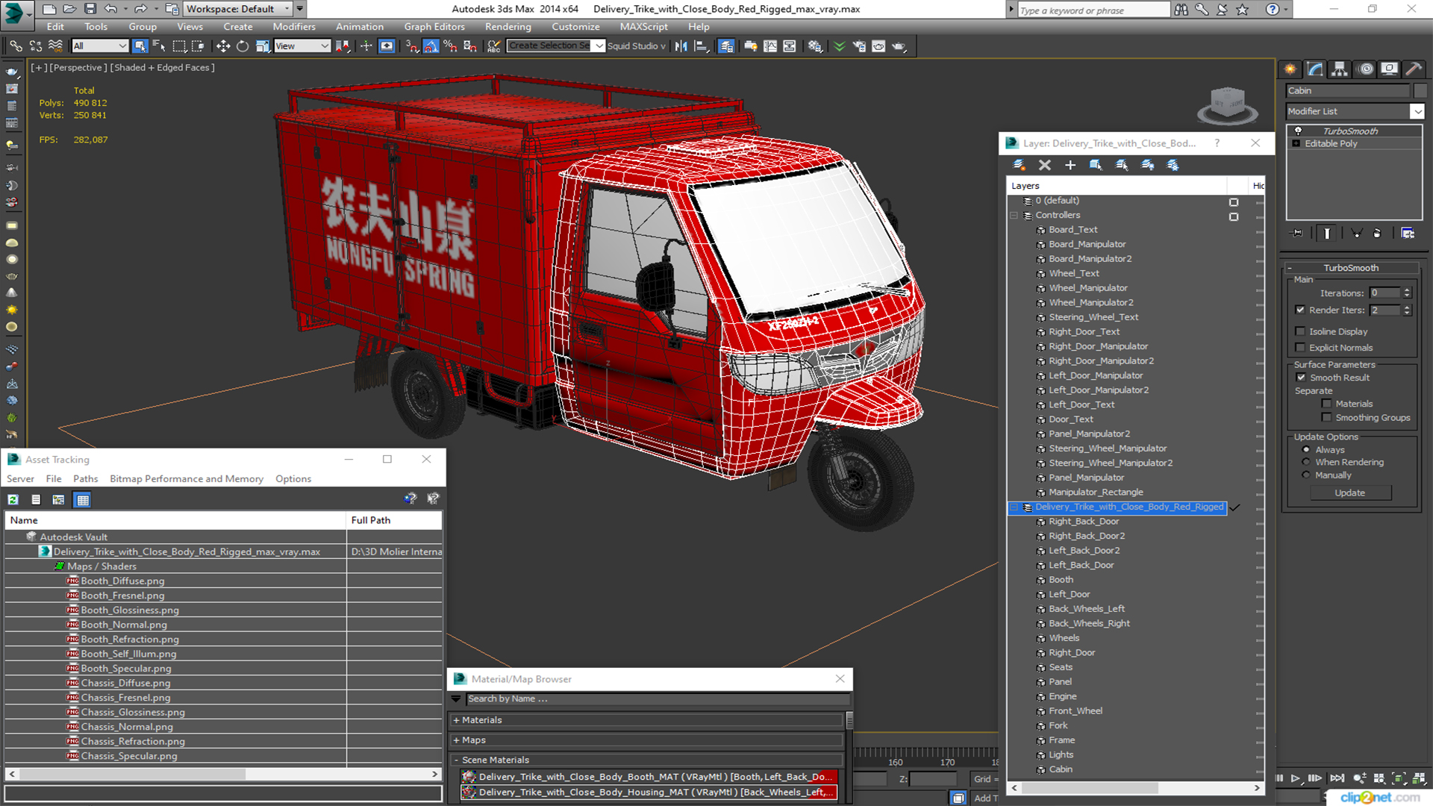Open Select by Name dialog
The width and height of the screenshot is (1433, 806).
coord(159,46)
